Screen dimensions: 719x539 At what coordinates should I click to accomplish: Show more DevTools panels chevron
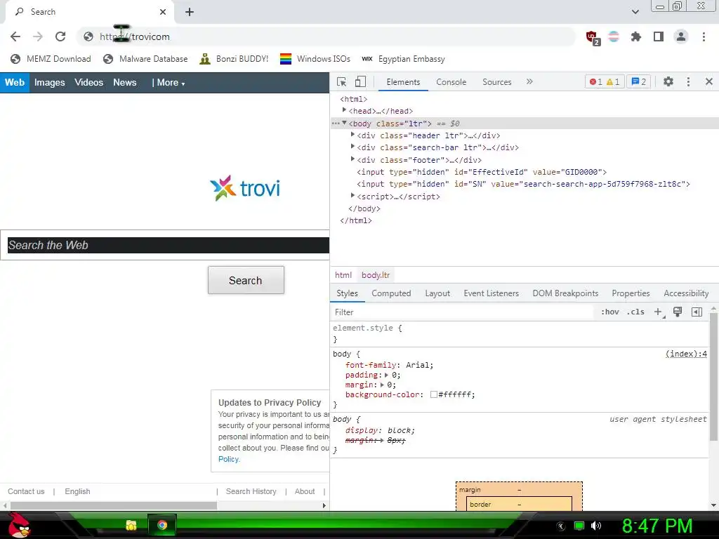click(529, 81)
